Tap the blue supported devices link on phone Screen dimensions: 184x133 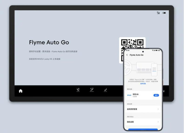(143, 84)
